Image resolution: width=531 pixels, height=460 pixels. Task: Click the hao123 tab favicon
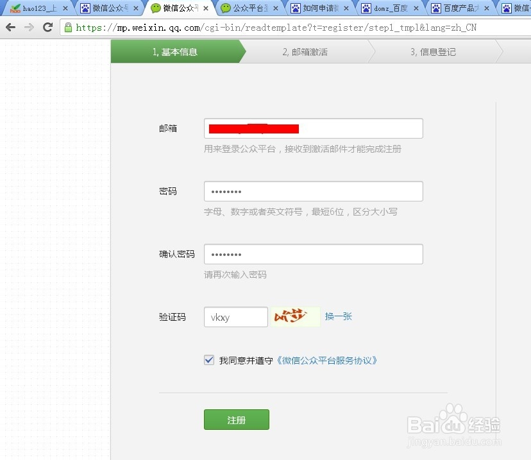[15, 8]
